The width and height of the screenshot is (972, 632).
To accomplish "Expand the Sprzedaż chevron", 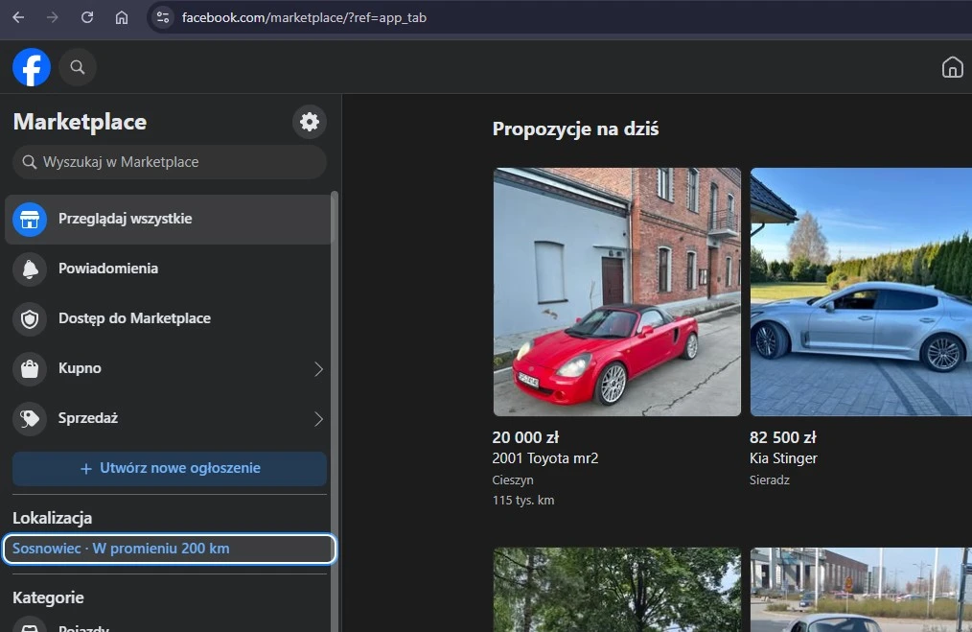I will tap(318, 419).
